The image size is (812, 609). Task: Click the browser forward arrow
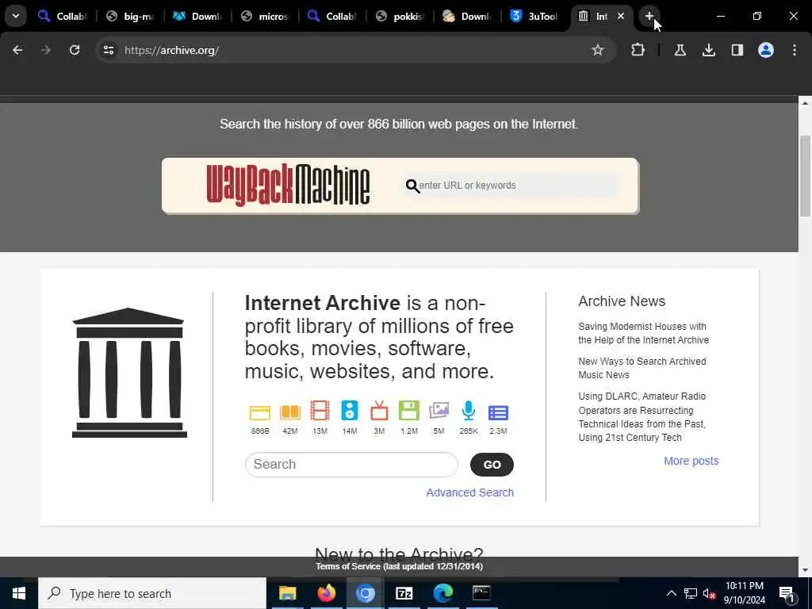click(x=46, y=50)
